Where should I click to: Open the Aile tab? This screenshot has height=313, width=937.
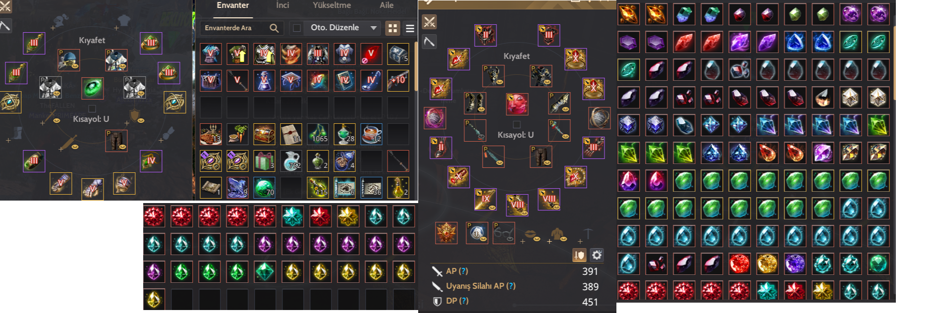386,5
